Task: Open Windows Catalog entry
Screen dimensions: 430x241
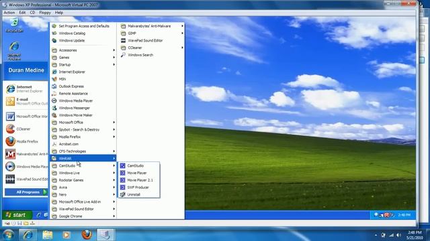Action: [83, 33]
